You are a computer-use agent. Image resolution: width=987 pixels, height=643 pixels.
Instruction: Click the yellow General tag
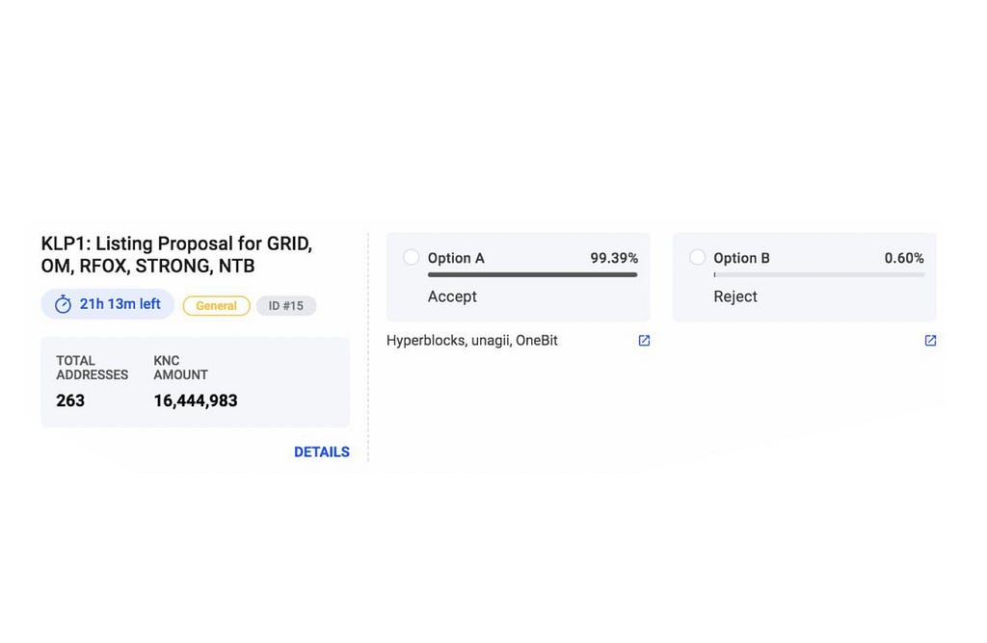point(216,305)
